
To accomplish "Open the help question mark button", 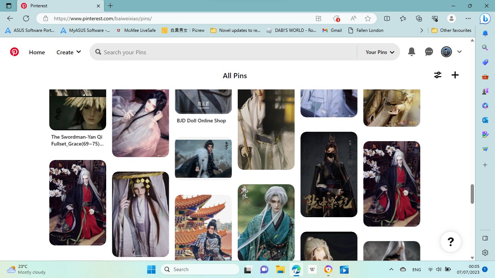I will (x=450, y=241).
